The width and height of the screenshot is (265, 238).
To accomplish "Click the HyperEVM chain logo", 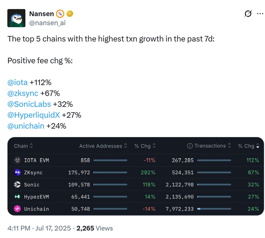I will (x=18, y=196).
